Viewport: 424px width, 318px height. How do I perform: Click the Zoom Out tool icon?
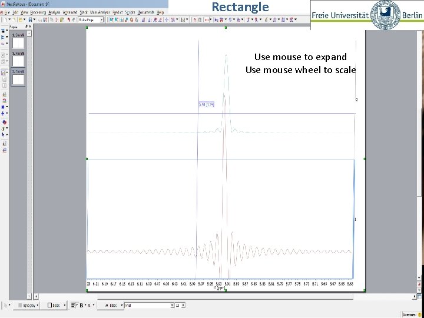[x=117, y=20]
